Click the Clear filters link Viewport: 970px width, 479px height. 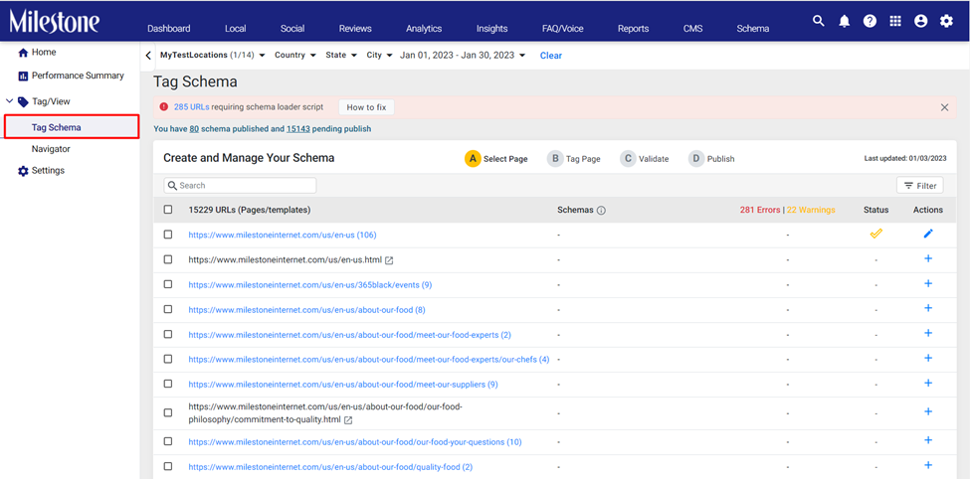click(550, 56)
